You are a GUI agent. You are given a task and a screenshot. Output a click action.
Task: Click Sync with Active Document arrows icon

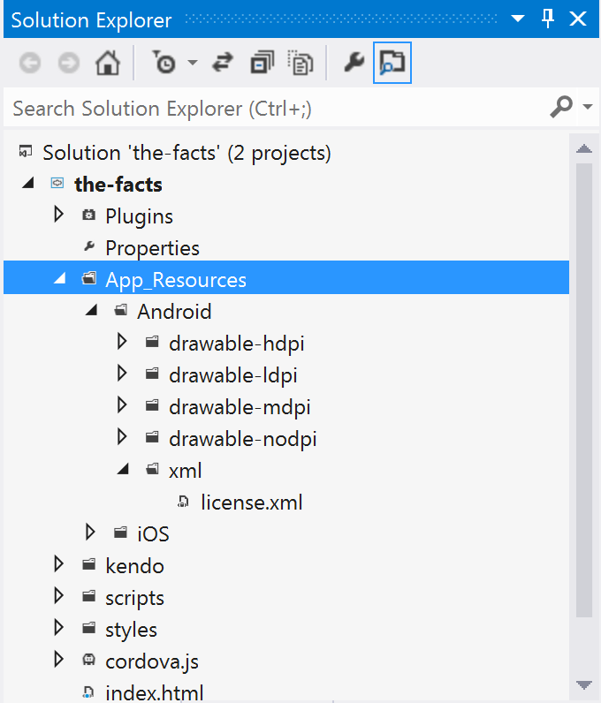tap(223, 63)
